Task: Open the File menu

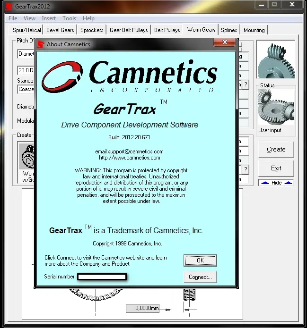Action: (13, 18)
